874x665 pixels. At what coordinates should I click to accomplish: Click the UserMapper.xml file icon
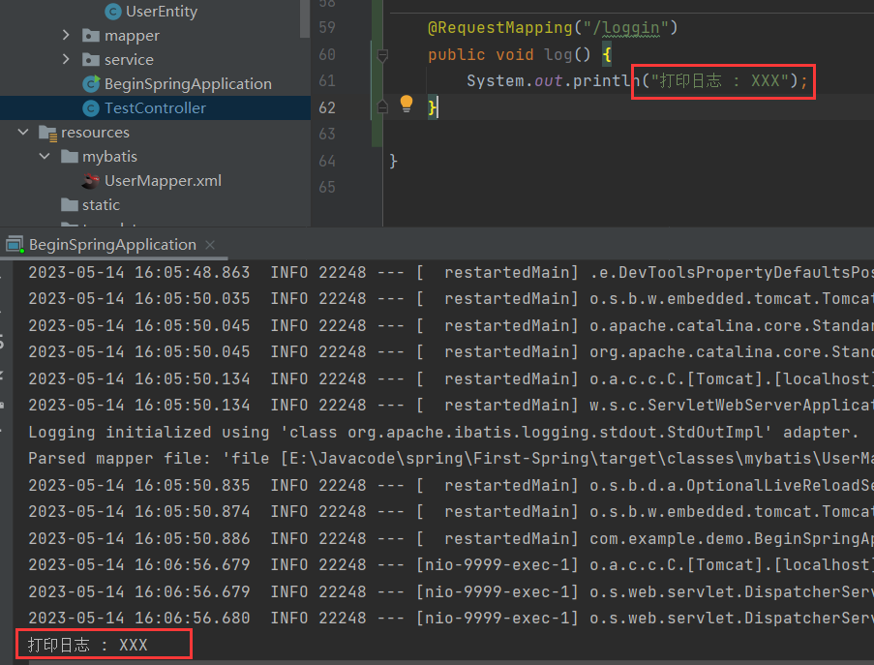click(x=90, y=181)
